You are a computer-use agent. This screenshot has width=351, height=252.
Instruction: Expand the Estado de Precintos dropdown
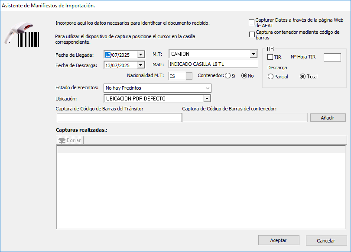click(x=207, y=88)
